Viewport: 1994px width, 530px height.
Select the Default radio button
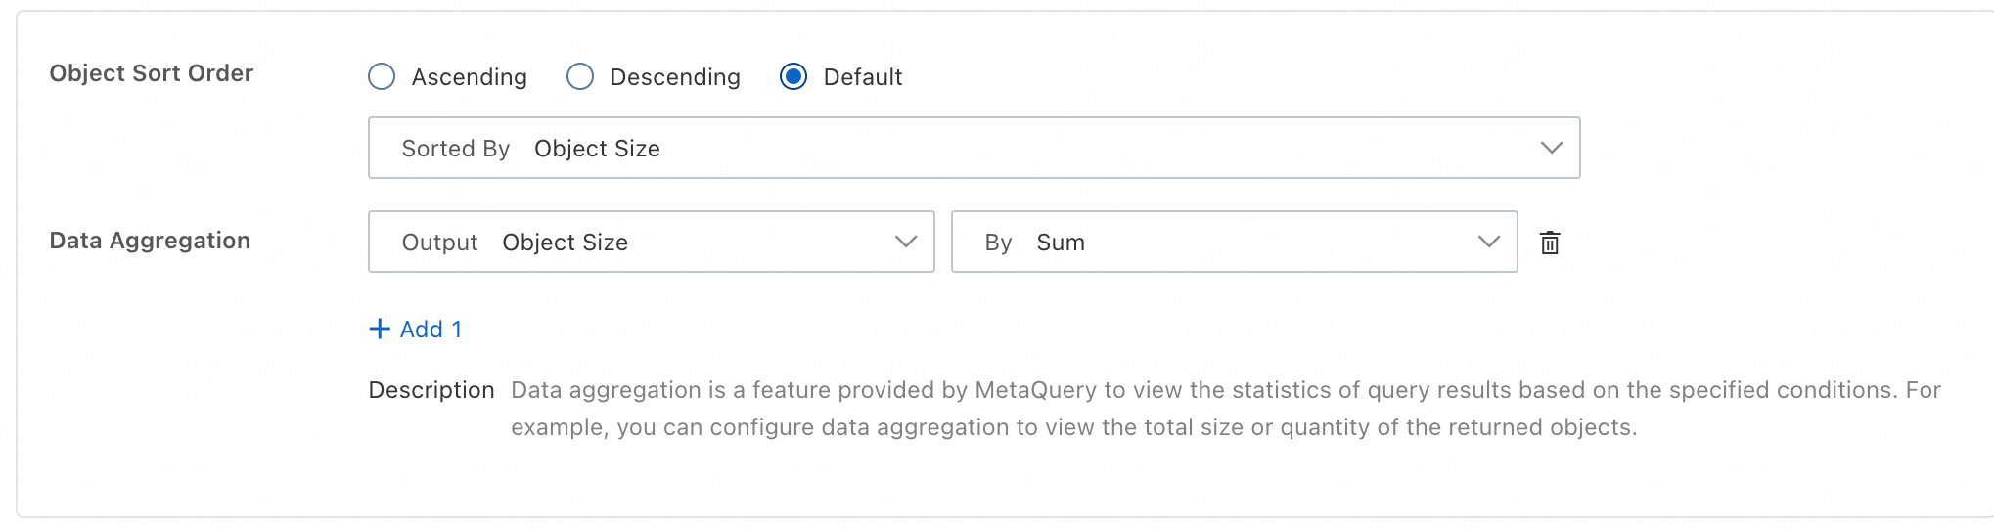[x=793, y=76]
